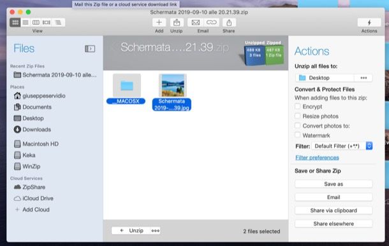Open Filter preferences link
This screenshot has width=389, height=246.
[317, 158]
